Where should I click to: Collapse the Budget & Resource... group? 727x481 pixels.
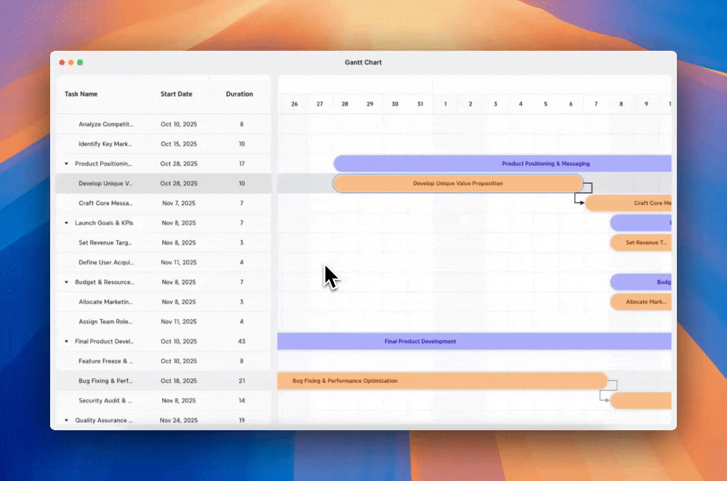point(66,282)
